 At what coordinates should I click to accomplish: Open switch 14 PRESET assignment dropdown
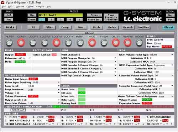point(47,124)
